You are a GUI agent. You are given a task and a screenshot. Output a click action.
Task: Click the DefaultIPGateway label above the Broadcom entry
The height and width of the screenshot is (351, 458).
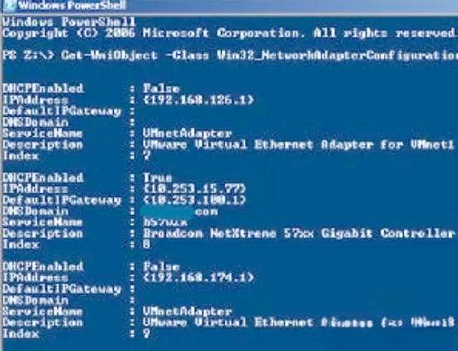(x=62, y=200)
